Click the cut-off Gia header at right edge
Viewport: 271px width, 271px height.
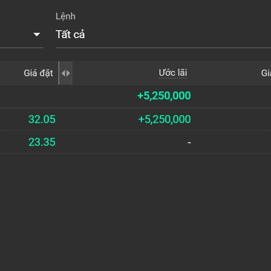266,73
